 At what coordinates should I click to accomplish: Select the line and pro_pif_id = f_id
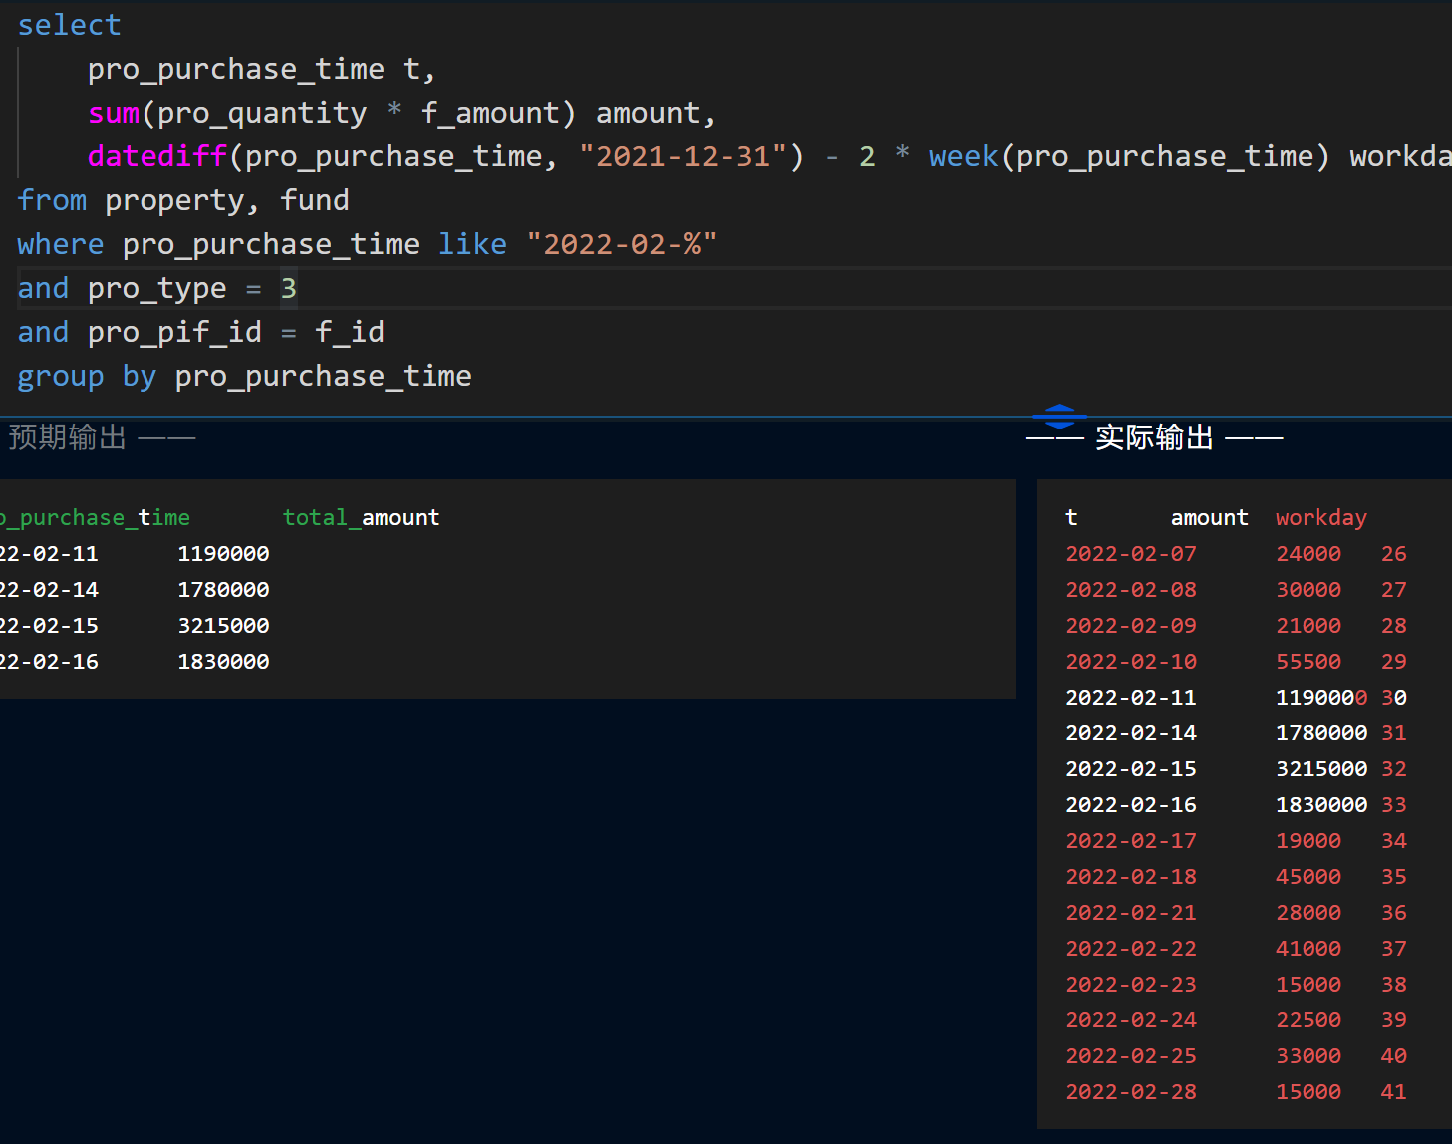199,331
